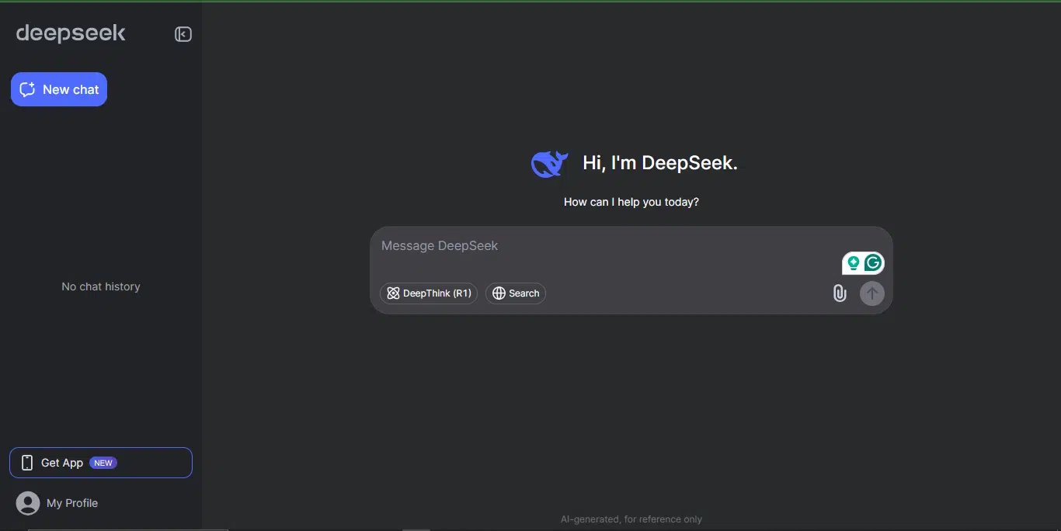Open the Grammarly G icon
Screen dimensions: 1061x531
[x=873, y=263]
